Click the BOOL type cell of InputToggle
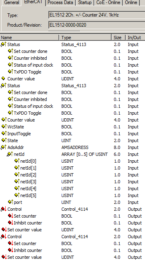This screenshot has height=260, width=145. [x=66, y=134]
